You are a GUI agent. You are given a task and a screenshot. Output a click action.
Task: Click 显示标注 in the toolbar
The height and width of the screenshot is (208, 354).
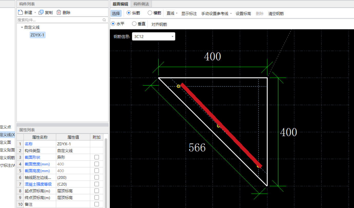189,14
